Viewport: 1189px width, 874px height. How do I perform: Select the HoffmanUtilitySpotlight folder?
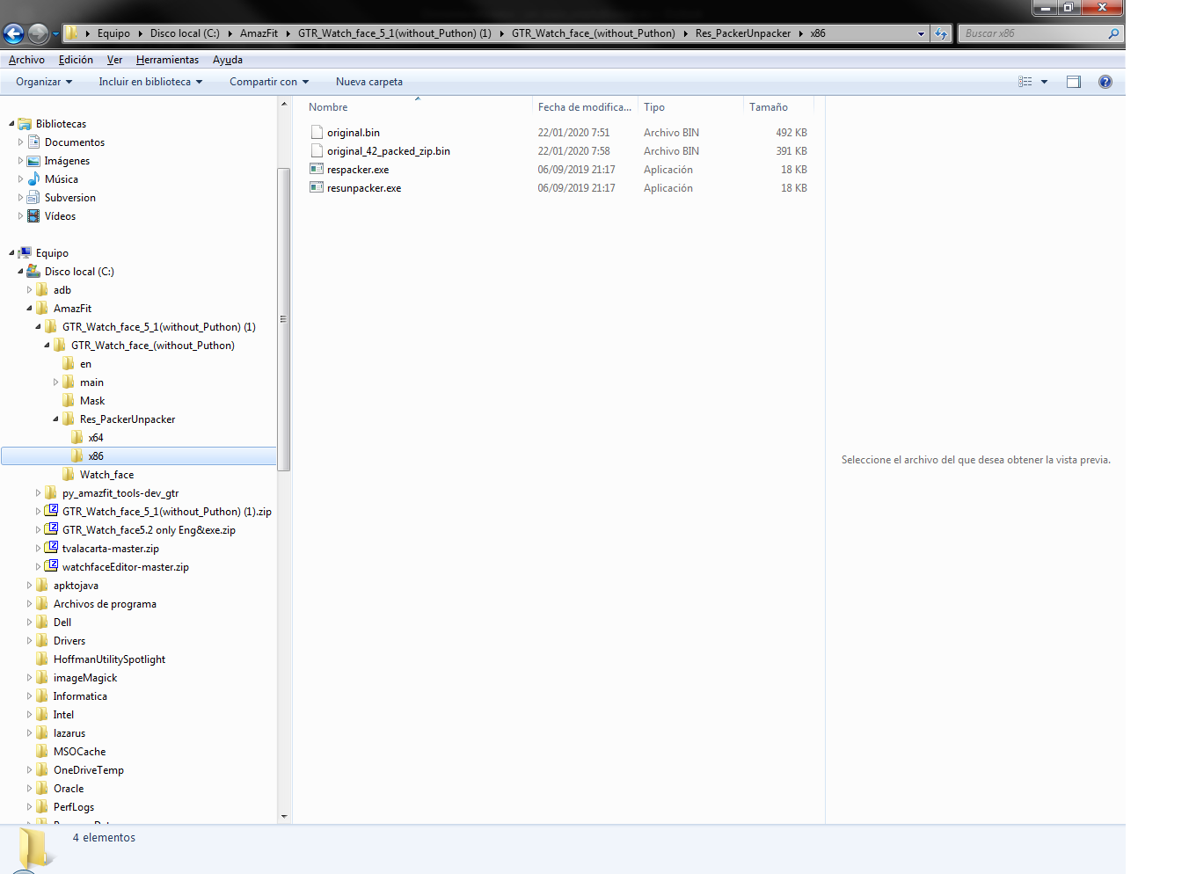point(109,659)
